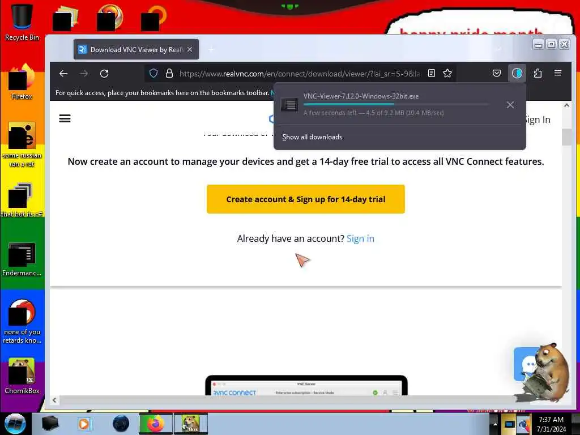Go back with the browser back arrow
Viewport: 580px width, 435px height.
tap(63, 74)
